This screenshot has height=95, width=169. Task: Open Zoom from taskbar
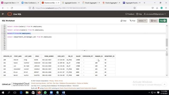(51, 93)
